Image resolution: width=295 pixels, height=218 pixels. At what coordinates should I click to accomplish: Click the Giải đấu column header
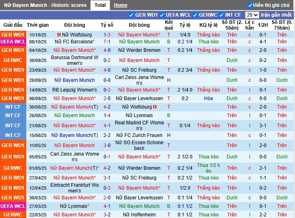pos(13,25)
